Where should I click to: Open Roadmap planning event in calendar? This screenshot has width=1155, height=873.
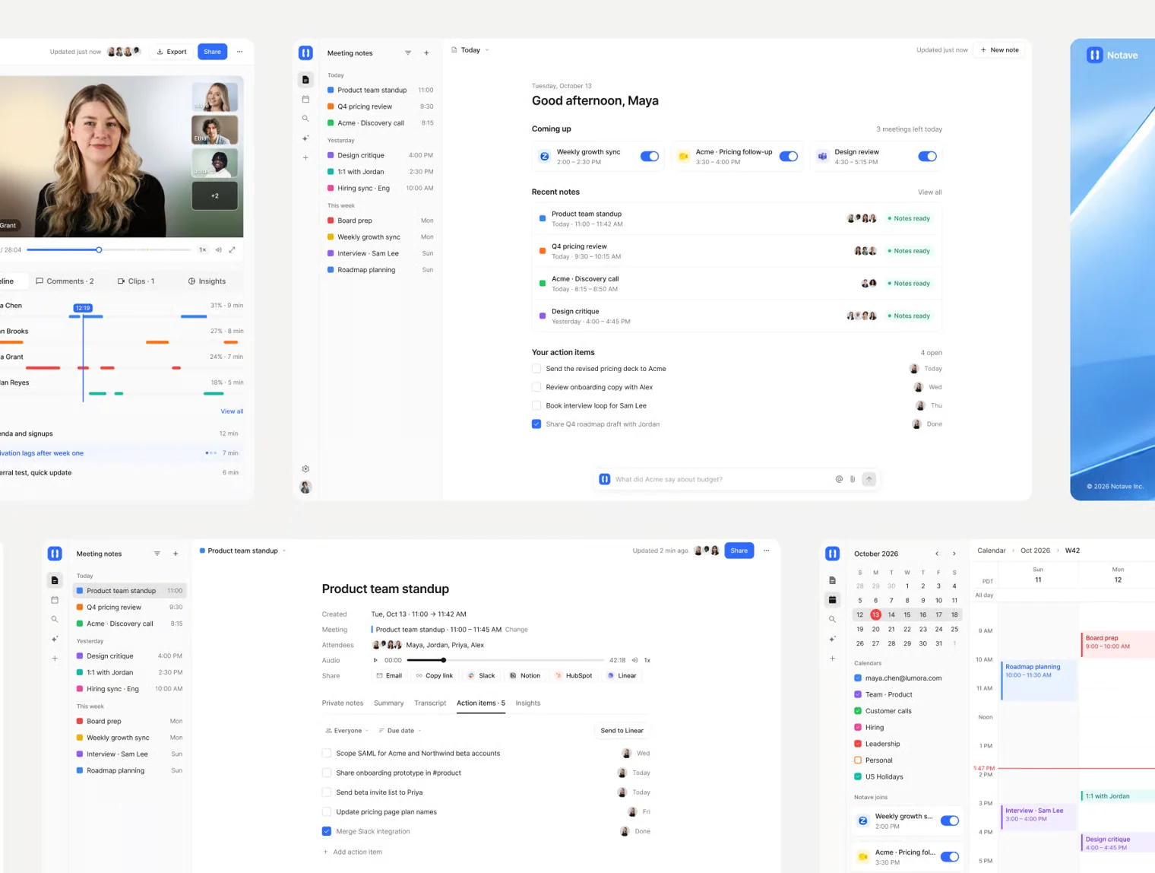coord(1039,681)
